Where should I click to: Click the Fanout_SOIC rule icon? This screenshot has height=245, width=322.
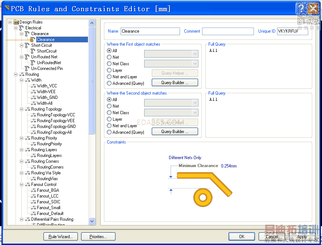click(33, 202)
